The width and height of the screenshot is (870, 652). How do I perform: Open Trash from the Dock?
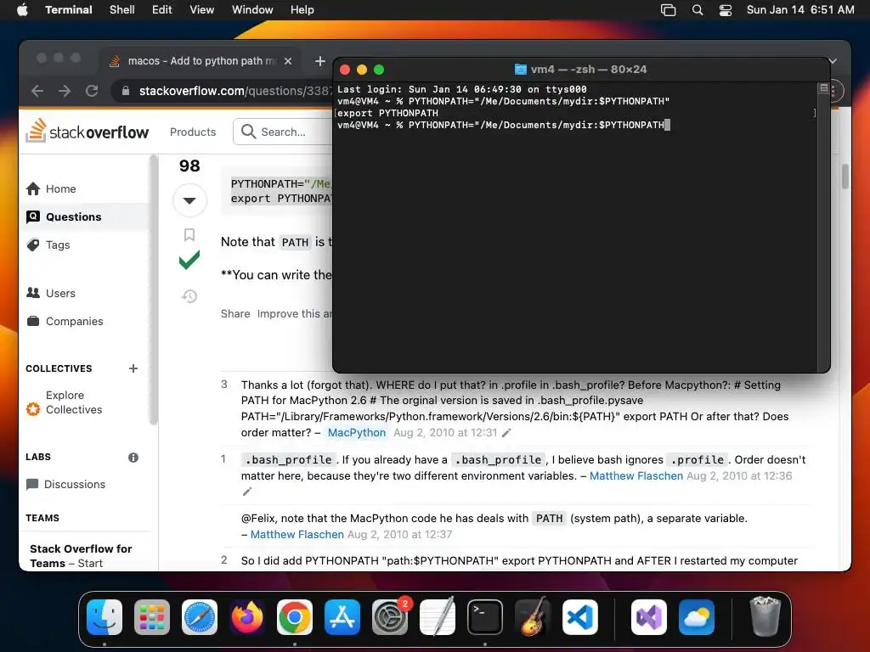(x=765, y=617)
